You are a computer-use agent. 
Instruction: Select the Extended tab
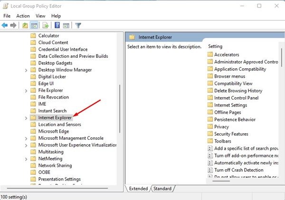(138, 189)
